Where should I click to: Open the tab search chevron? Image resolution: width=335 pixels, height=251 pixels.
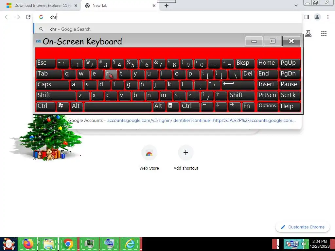click(296, 6)
